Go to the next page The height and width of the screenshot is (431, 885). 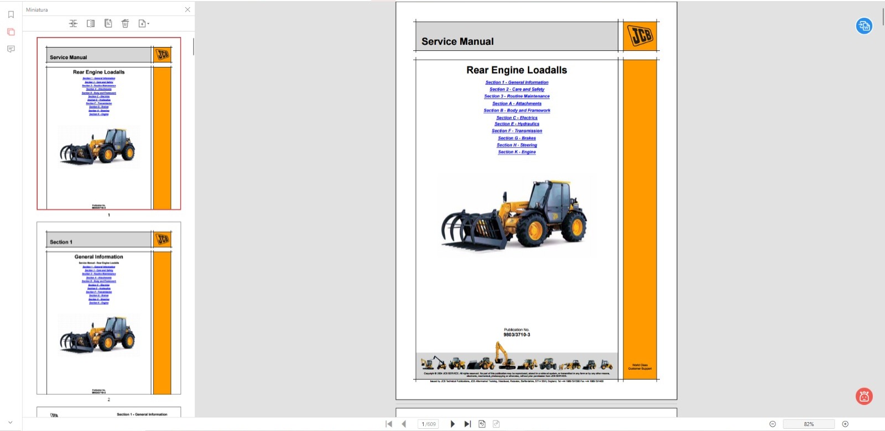pos(452,424)
